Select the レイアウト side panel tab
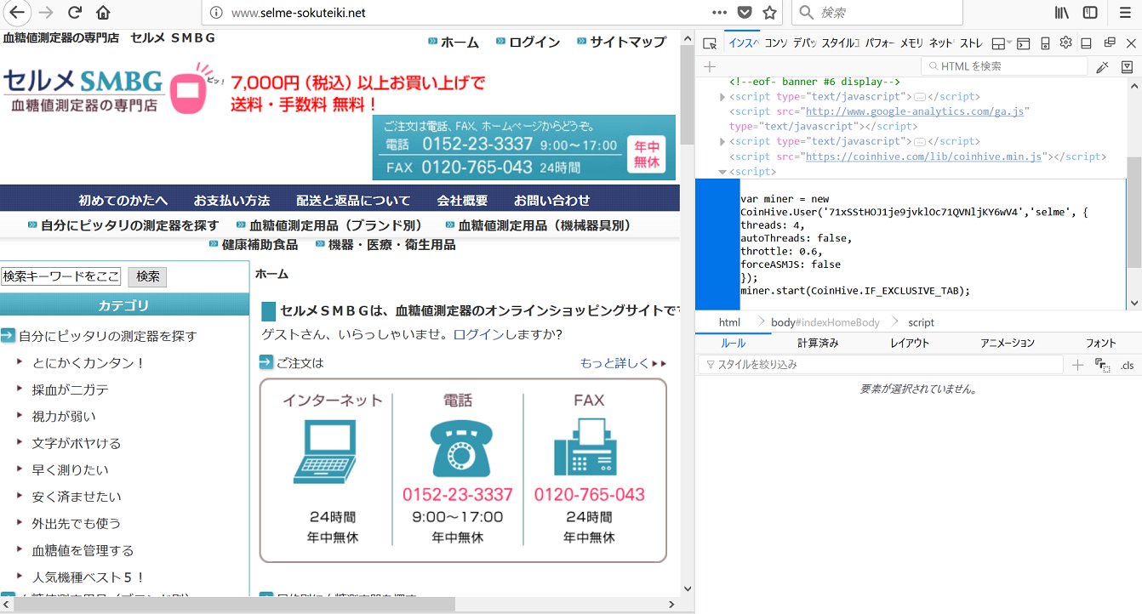Screen dimensions: 1142x614 tap(910, 344)
